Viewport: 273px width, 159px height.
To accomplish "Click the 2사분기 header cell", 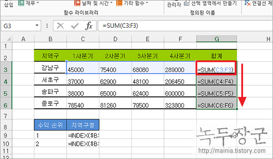I will click(115, 55).
